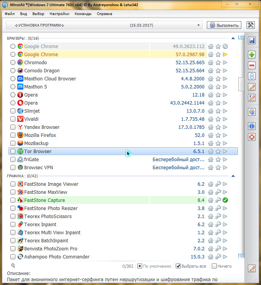The width and height of the screenshot is (261, 285).
Task: Open the Настройки menu
Action: click(x=60, y=13)
